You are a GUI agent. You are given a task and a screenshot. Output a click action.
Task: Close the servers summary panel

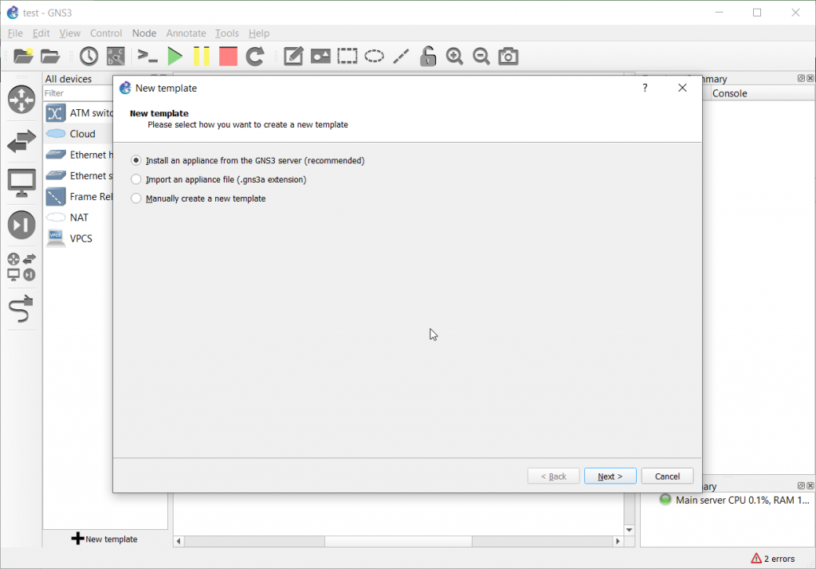[x=810, y=485]
